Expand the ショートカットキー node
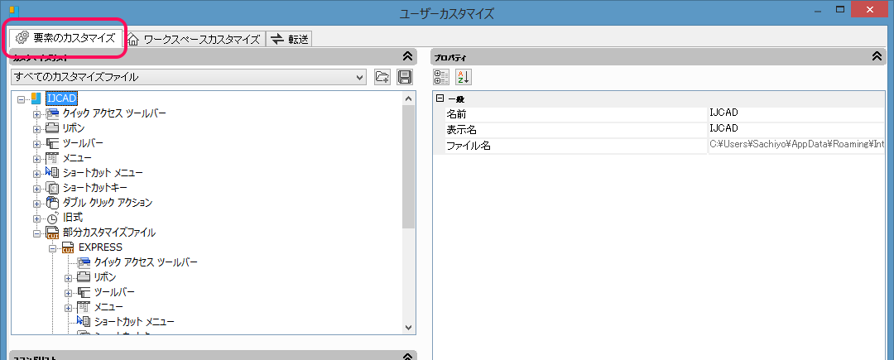 point(36,188)
